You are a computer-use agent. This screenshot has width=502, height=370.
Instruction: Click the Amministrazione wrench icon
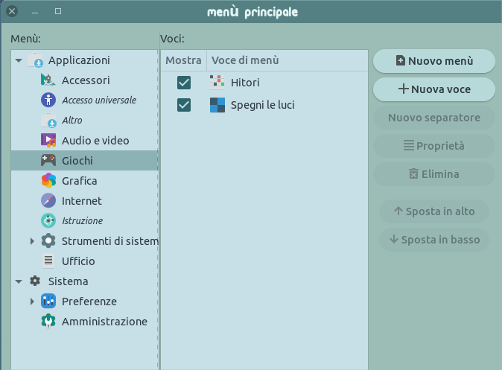pyautogui.click(x=48, y=321)
